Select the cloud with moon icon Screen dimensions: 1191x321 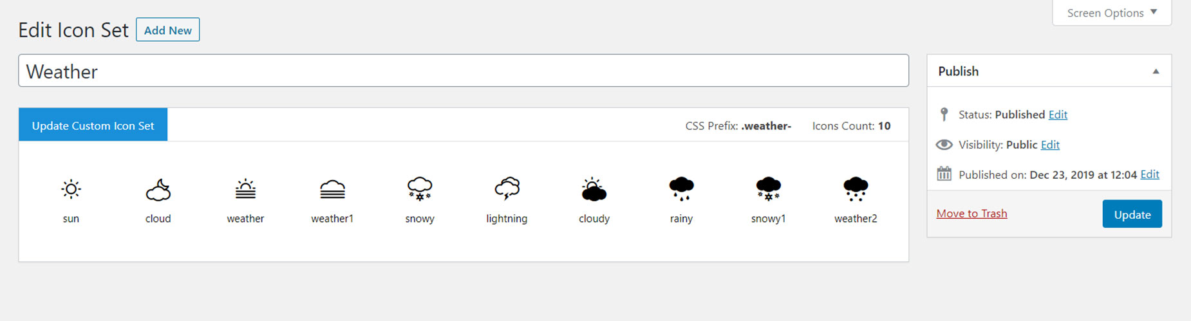pos(158,190)
